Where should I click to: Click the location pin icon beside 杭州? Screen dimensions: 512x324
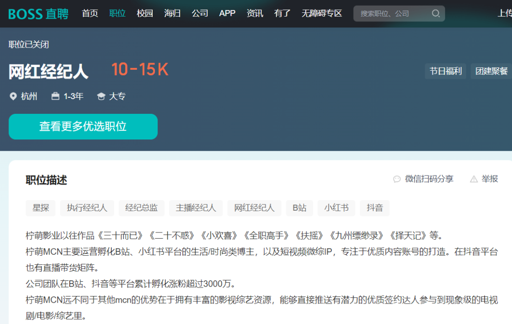[x=13, y=96]
